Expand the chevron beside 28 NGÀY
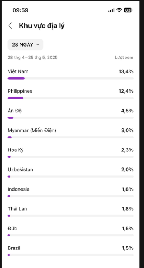The height and width of the screenshot is (268, 144). pyautogui.click(x=38, y=45)
